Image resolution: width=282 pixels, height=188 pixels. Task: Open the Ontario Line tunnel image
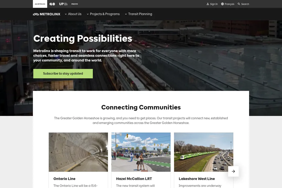tap(78, 152)
